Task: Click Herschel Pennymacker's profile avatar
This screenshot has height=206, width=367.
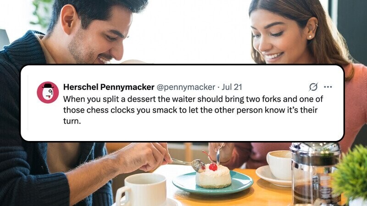Action: (48, 92)
